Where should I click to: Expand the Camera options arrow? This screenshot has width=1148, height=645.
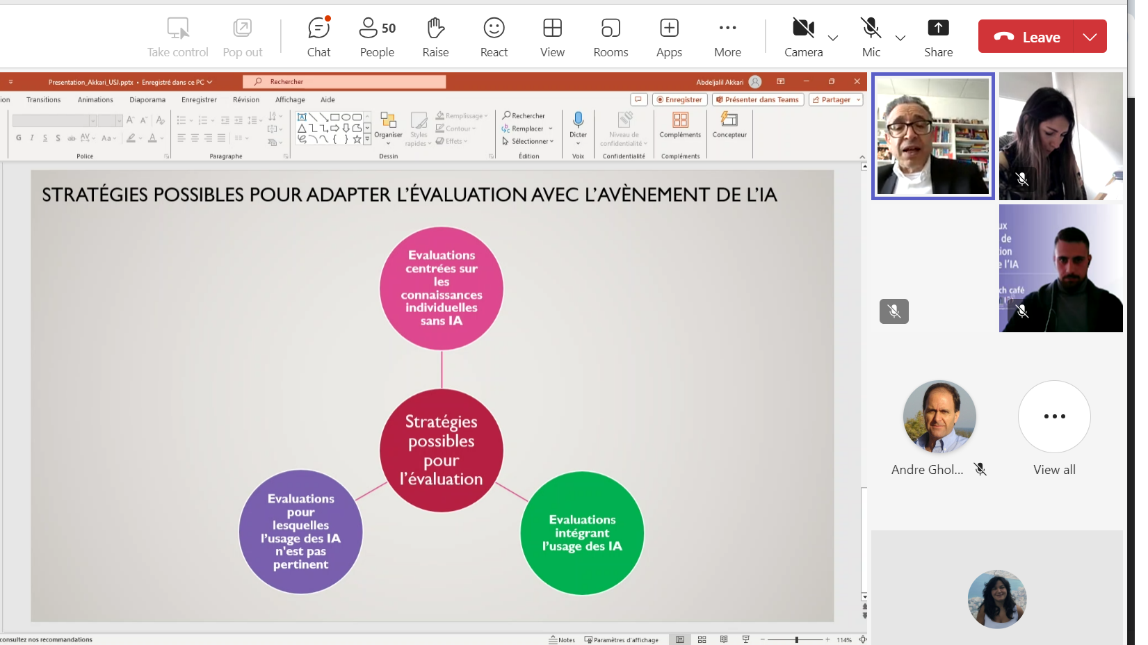point(833,38)
